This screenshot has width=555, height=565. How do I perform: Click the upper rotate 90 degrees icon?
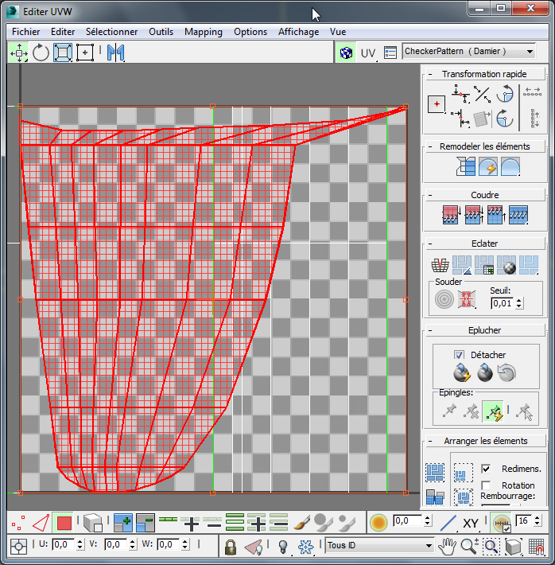tap(505, 94)
